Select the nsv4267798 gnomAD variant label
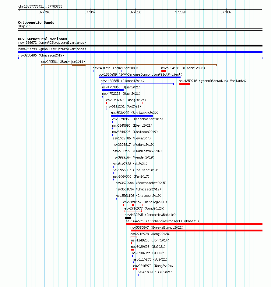Image resolution: width=271 pixels, height=287 pixels. (x=52, y=49)
